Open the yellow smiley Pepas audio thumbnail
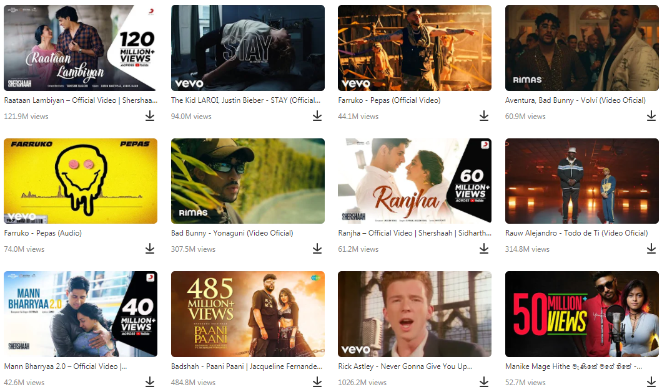This screenshot has width=662, height=392. click(x=81, y=181)
